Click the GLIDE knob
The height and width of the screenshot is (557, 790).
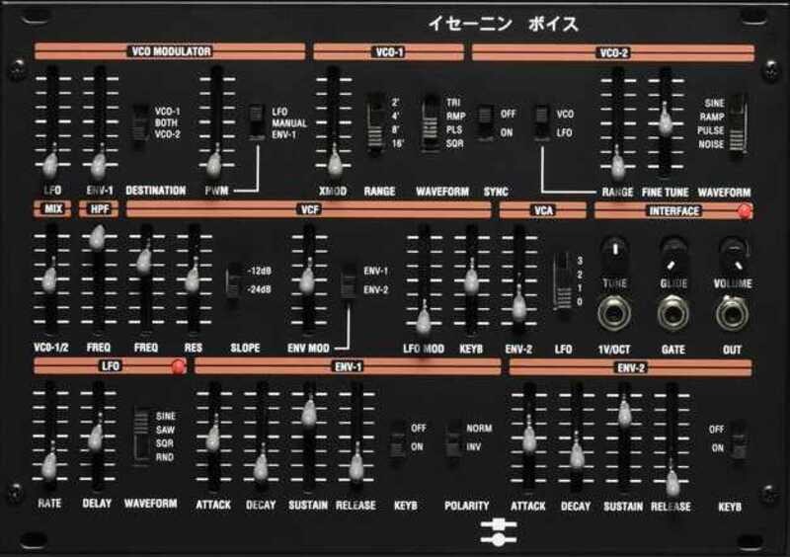click(x=672, y=250)
